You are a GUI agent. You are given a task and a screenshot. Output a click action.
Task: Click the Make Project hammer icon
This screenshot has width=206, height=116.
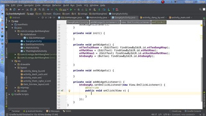click(x=57, y=10)
